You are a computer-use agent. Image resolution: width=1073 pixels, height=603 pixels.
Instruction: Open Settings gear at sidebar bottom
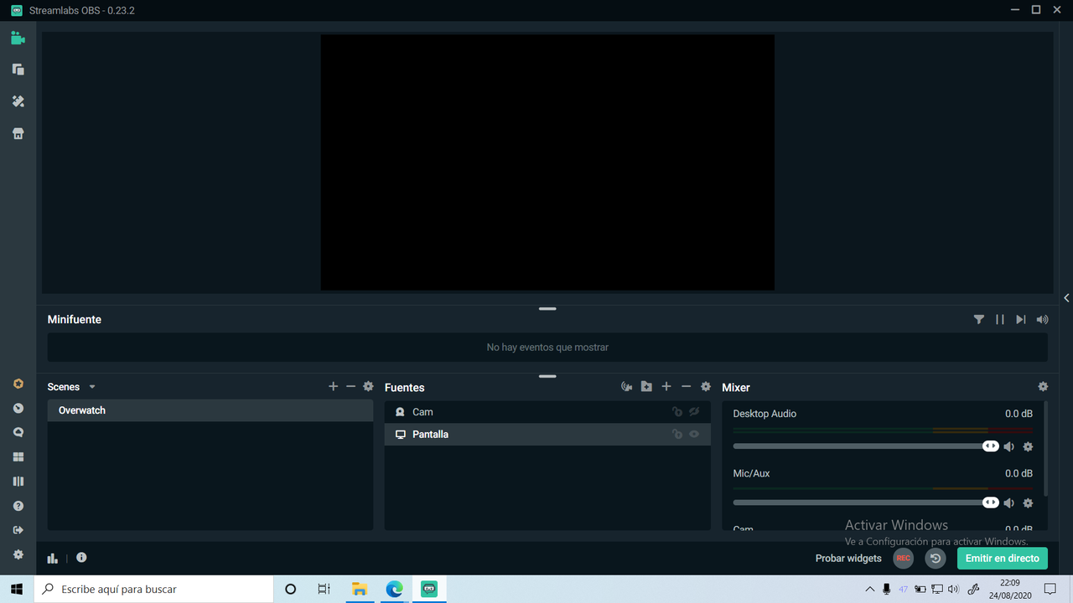tap(18, 554)
